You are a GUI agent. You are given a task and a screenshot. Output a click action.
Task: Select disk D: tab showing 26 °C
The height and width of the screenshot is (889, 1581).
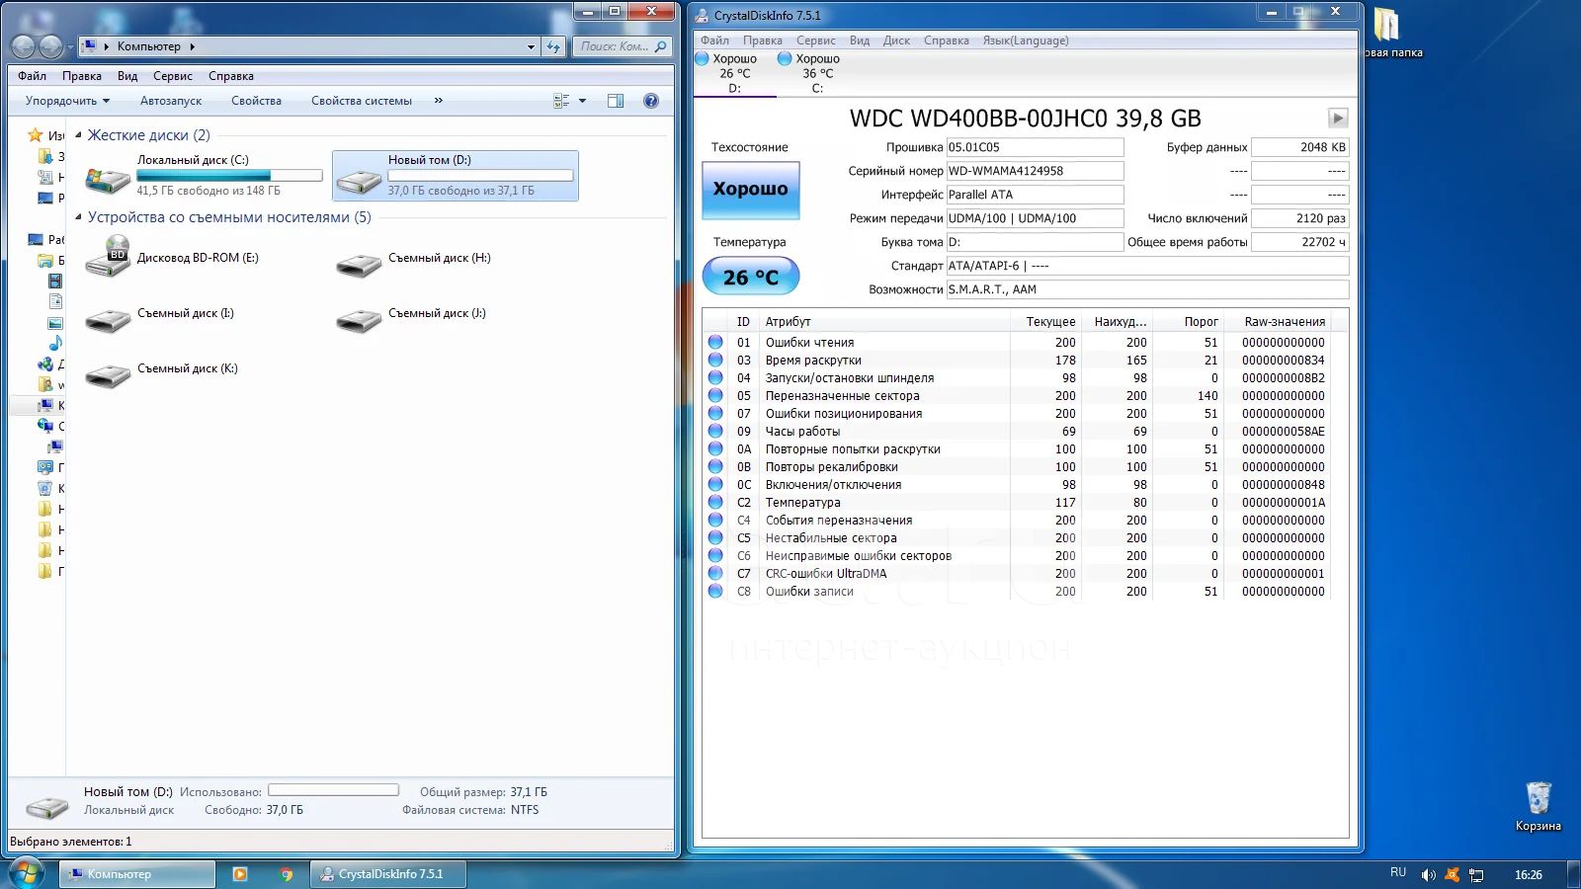pyautogui.click(x=734, y=73)
